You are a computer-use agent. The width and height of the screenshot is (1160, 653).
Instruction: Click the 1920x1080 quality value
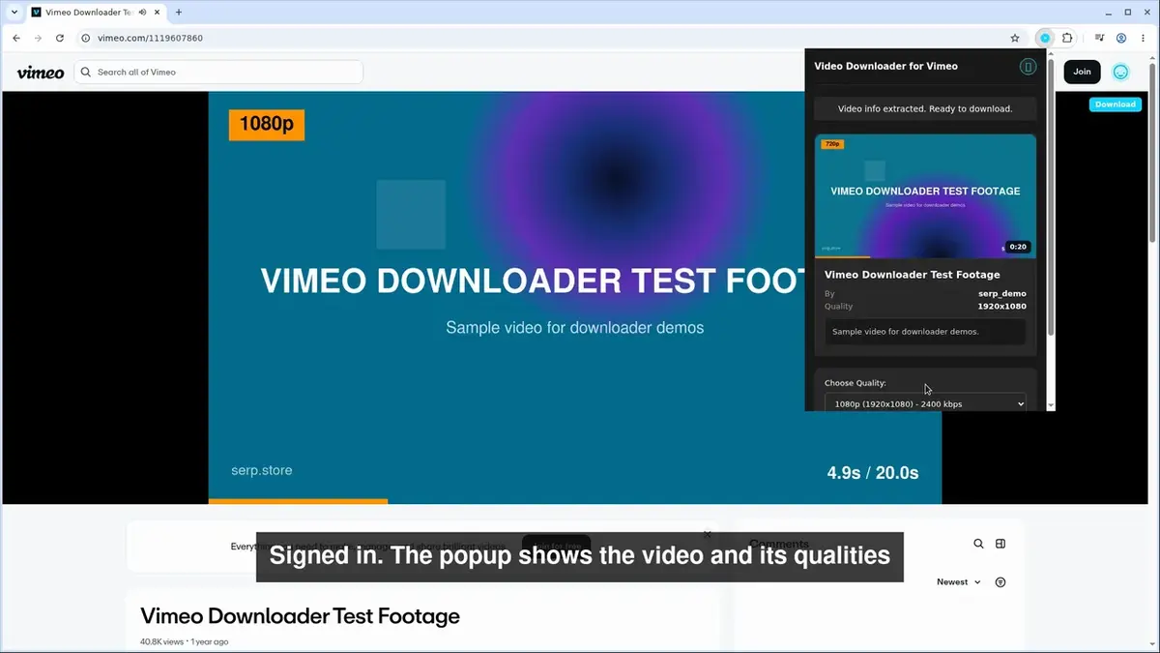(x=1001, y=307)
